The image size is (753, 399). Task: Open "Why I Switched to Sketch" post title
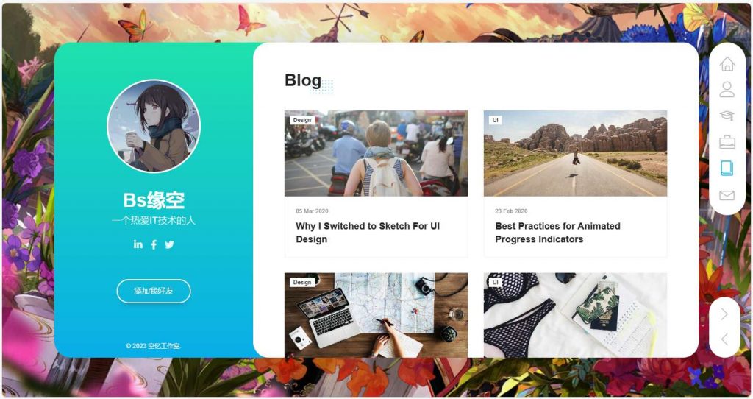[368, 233]
